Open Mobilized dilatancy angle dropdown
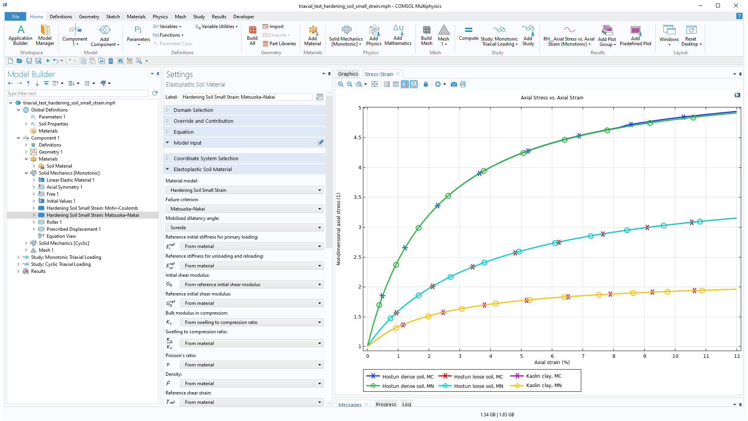The image size is (748, 421). coord(245,228)
